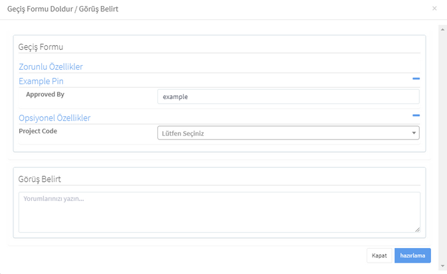Click the Zorunlu Özellikler section header

50,66
